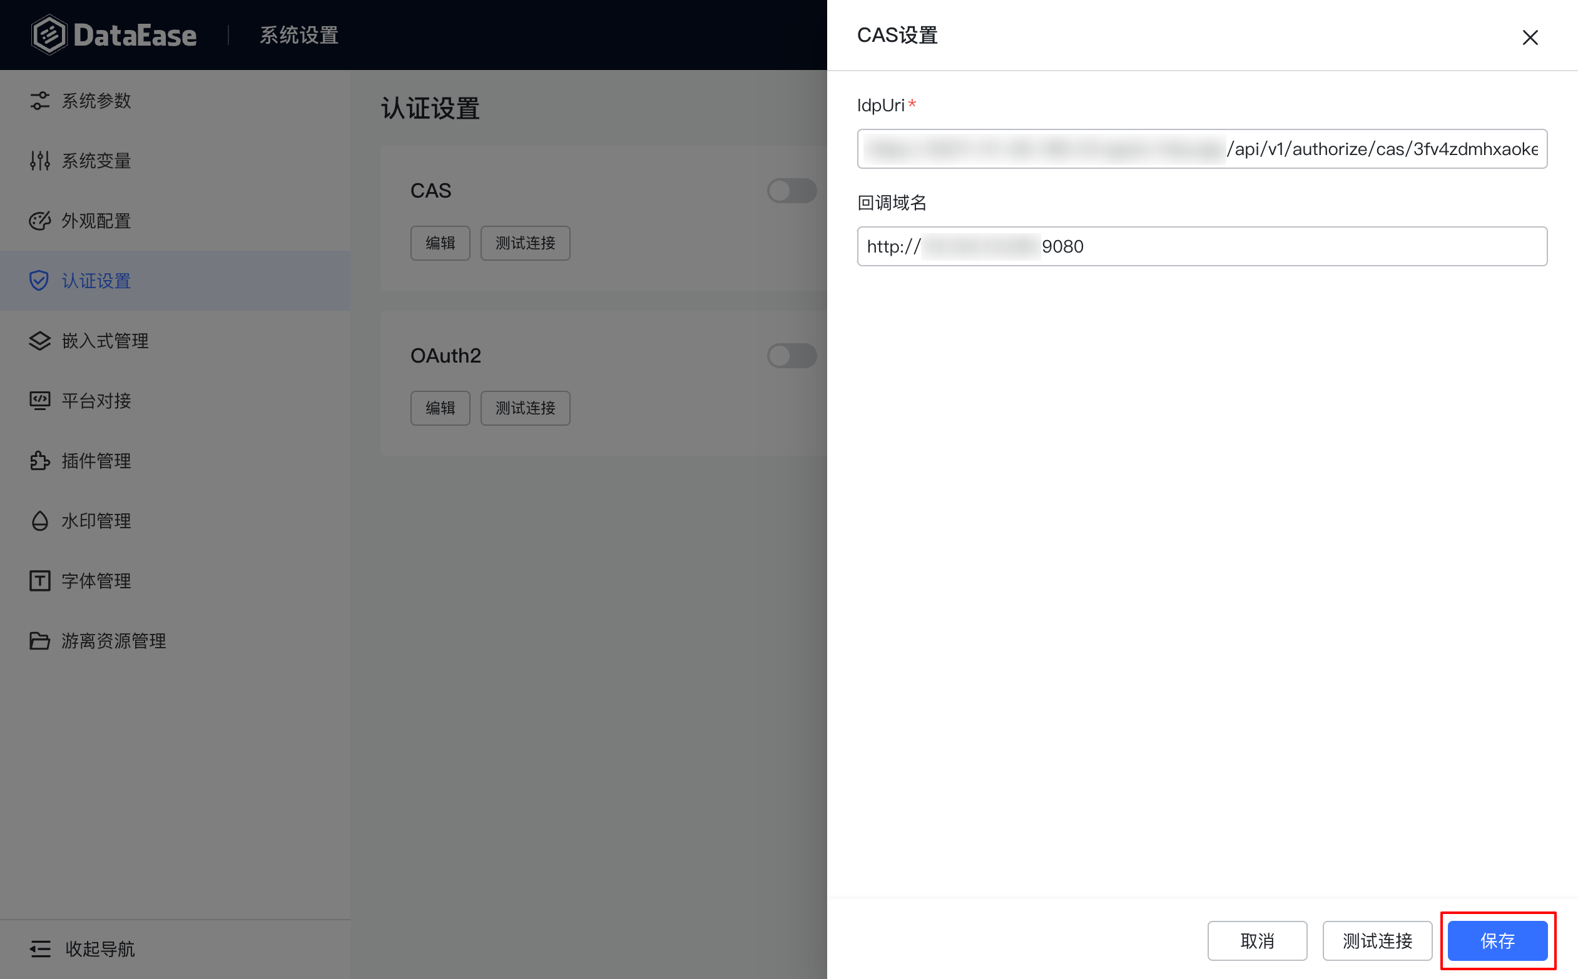Viewport: 1578px width, 979px height.
Task: Open the 系统参数 settings icon
Action: click(39, 101)
